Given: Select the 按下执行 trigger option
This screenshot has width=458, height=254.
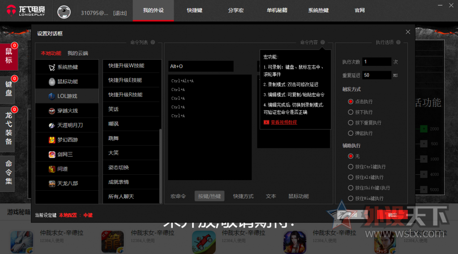Looking at the screenshot, I should (351, 112).
